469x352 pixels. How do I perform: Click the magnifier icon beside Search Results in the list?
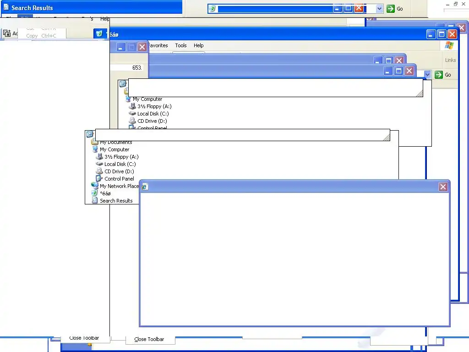[x=95, y=200]
